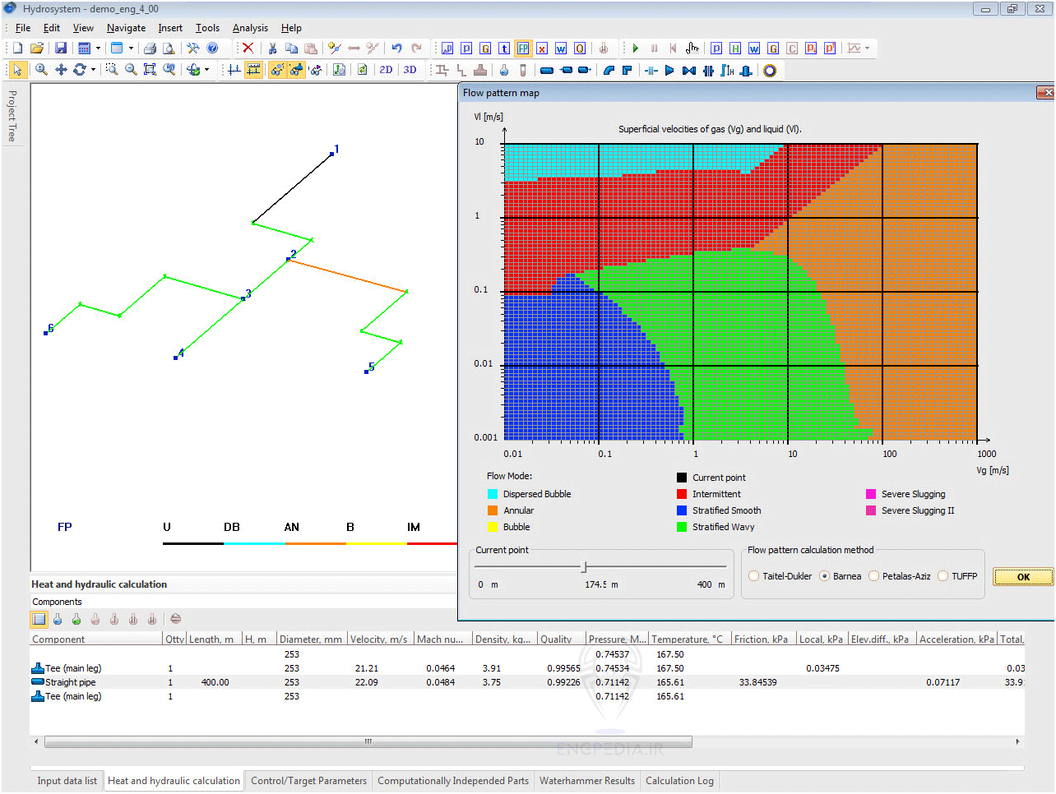Switch to 3D view mode
This screenshot has height=794, width=1056.
[x=410, y=70]
